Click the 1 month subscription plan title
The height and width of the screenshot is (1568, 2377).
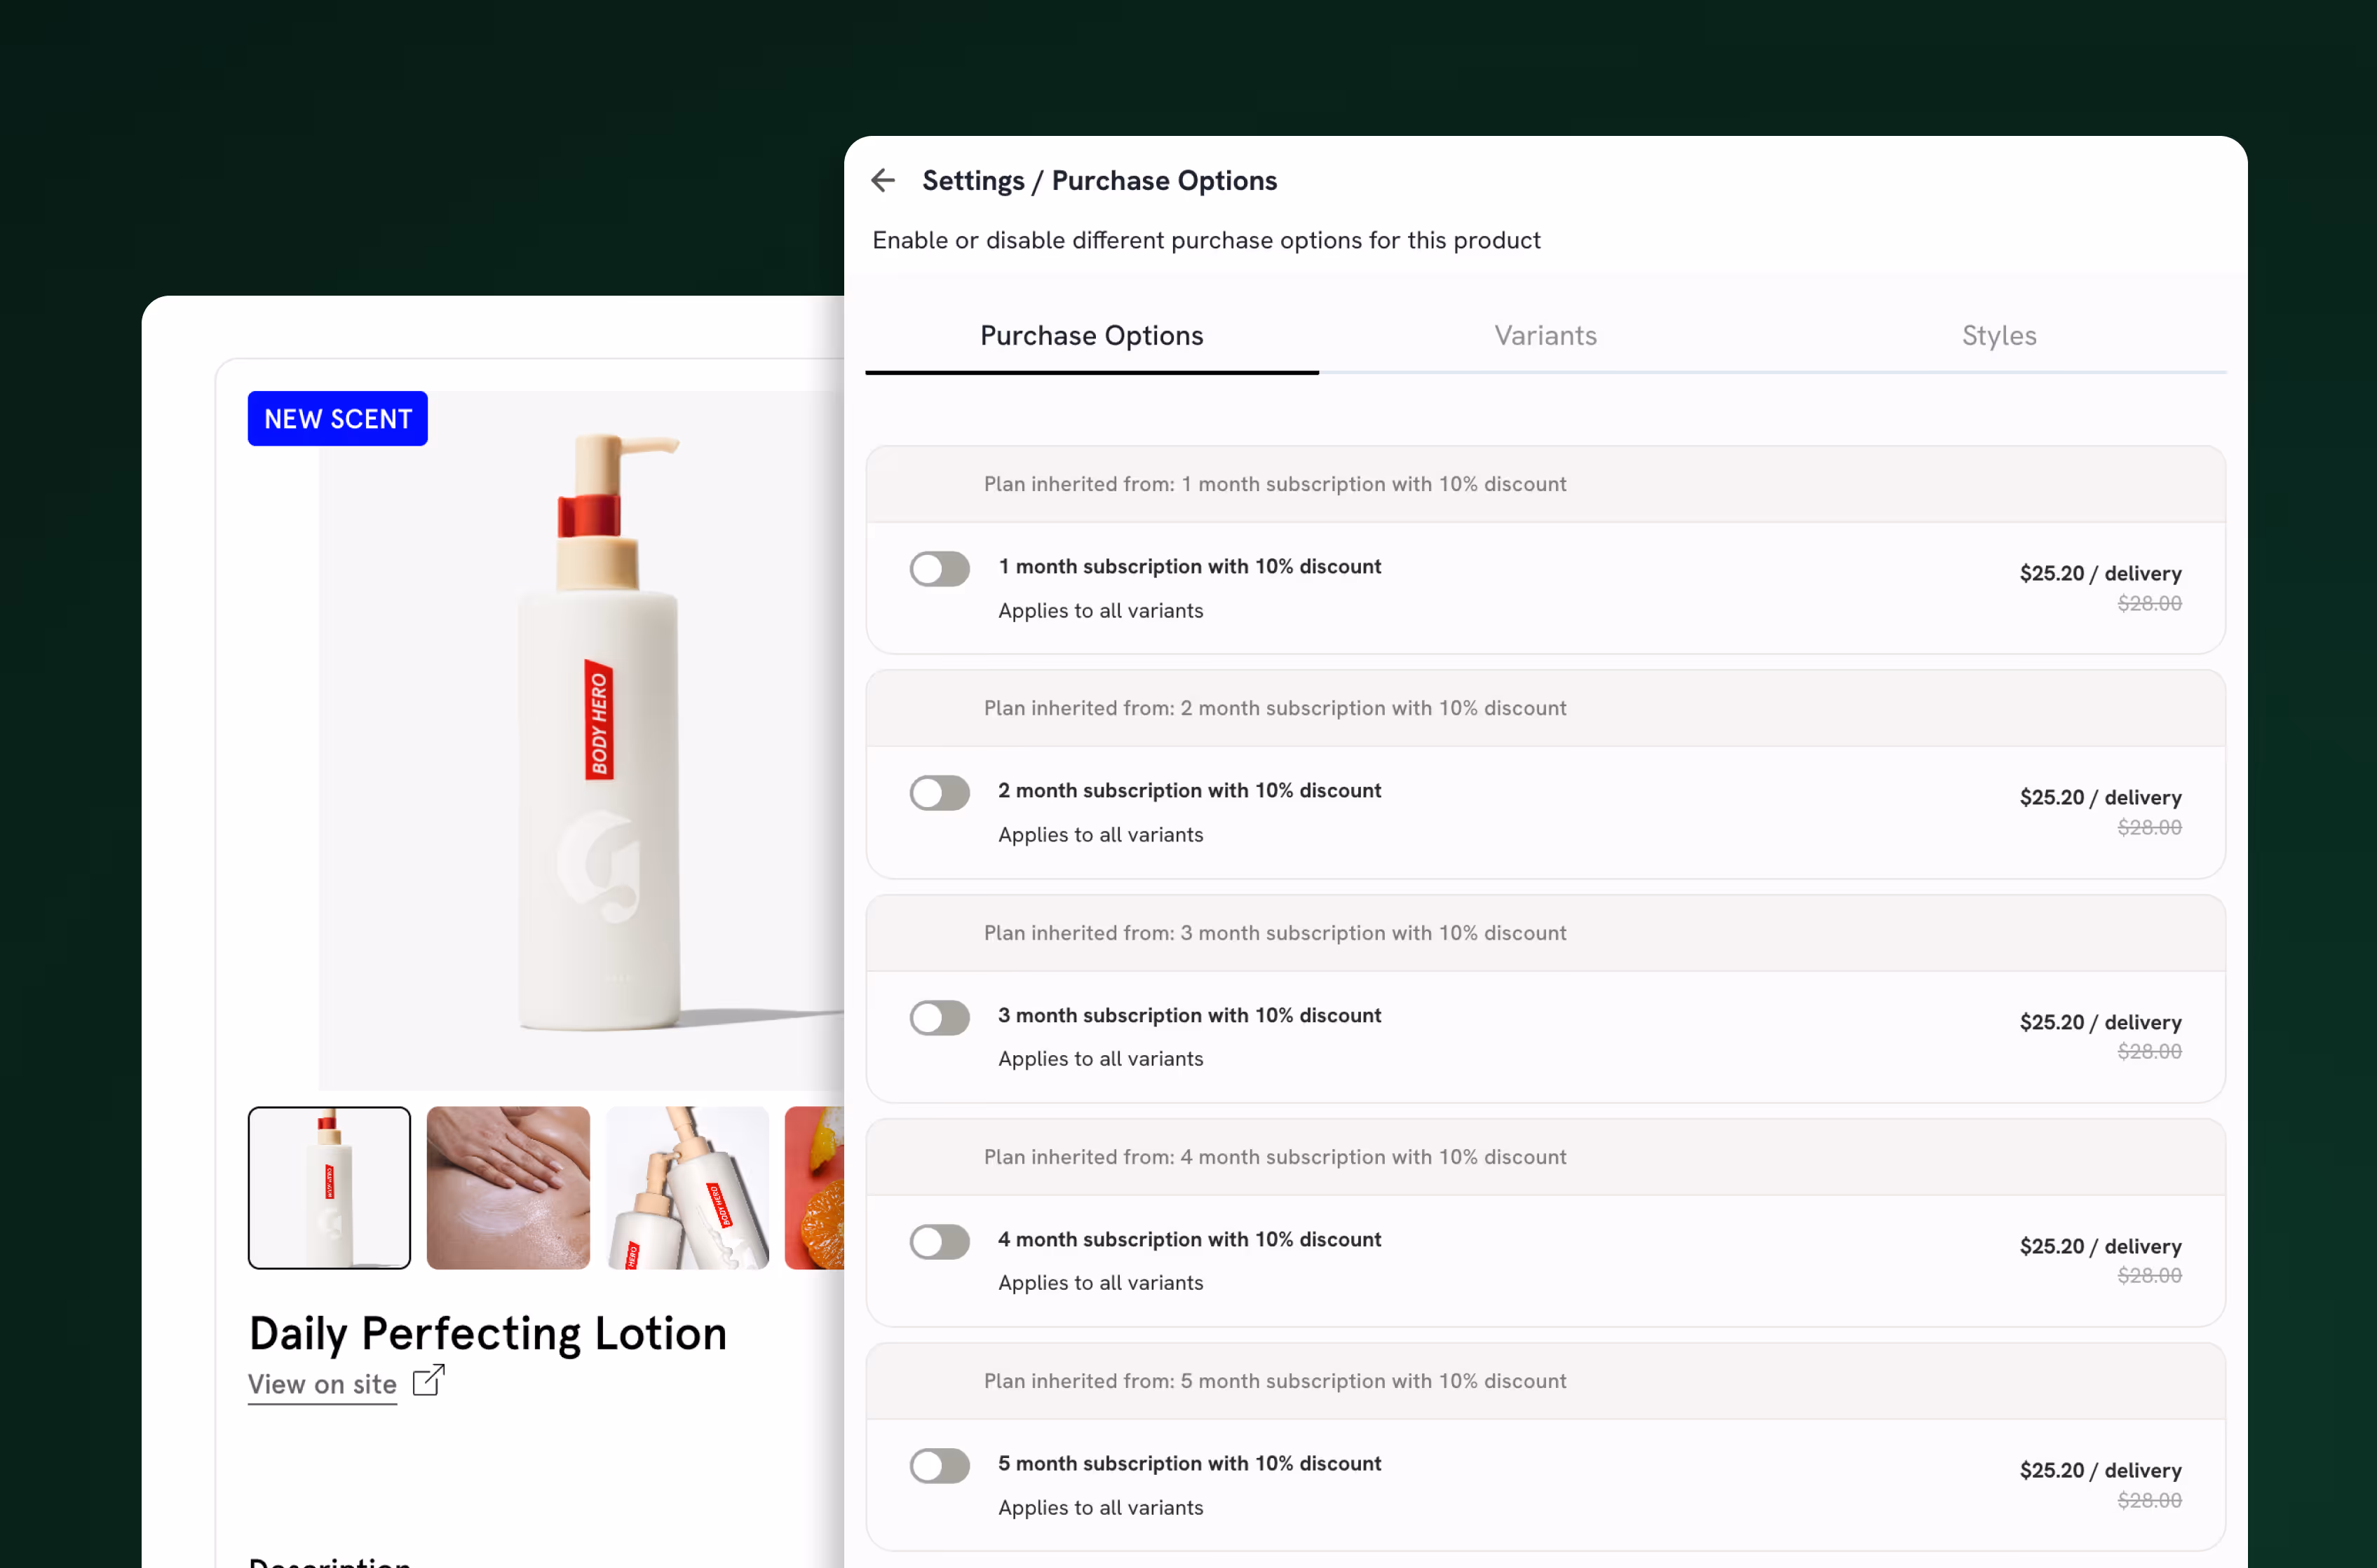(x=1189, y=567)
